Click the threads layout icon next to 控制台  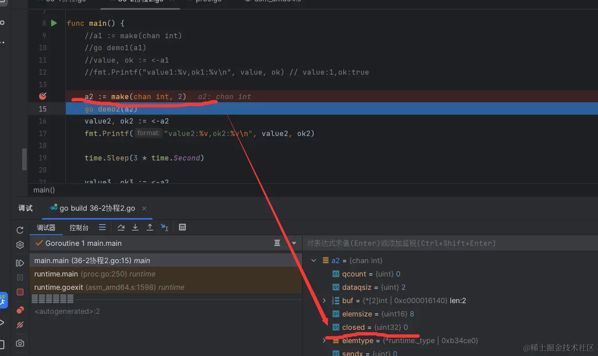click(x=102, y=227)
